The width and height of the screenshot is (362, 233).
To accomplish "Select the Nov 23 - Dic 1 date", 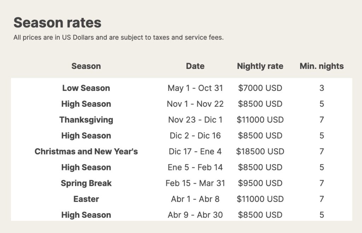I will tap(195, 120).
